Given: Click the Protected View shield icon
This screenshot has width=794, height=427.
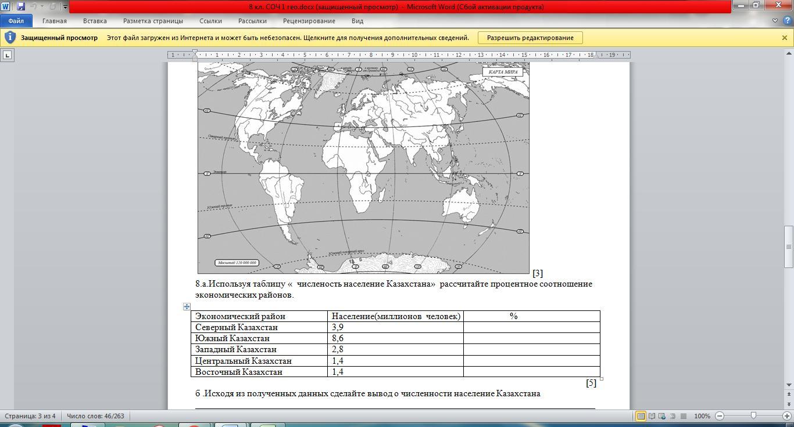Looking at the screenshot, I should [10, 38].
